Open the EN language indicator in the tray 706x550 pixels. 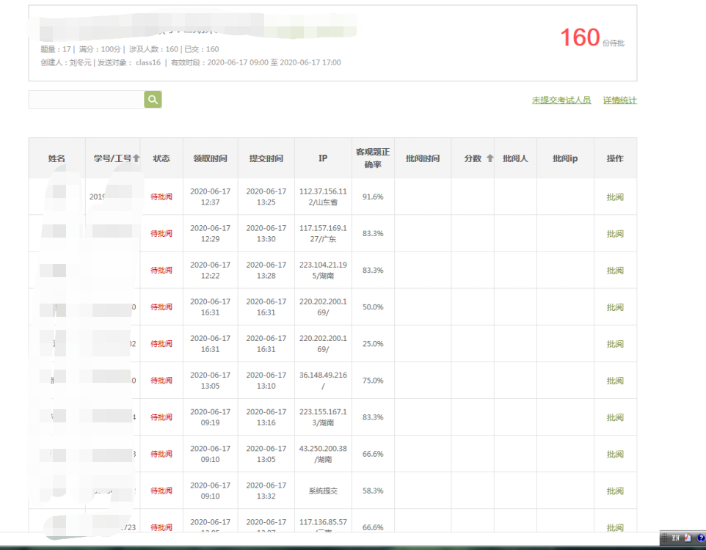pyautogui.click(x=675, y=538)
